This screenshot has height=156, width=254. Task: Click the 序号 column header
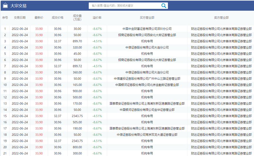click(x=5, y=18)
